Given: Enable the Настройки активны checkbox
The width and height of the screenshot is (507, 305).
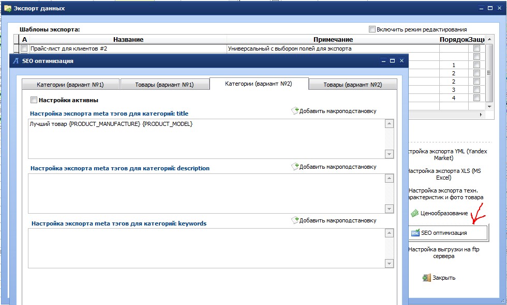Looking at the screenshot, I should (34, 100).
